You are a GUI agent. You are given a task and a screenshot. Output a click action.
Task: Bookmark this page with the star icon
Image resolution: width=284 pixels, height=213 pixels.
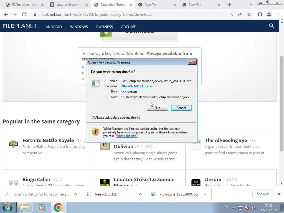249,14
